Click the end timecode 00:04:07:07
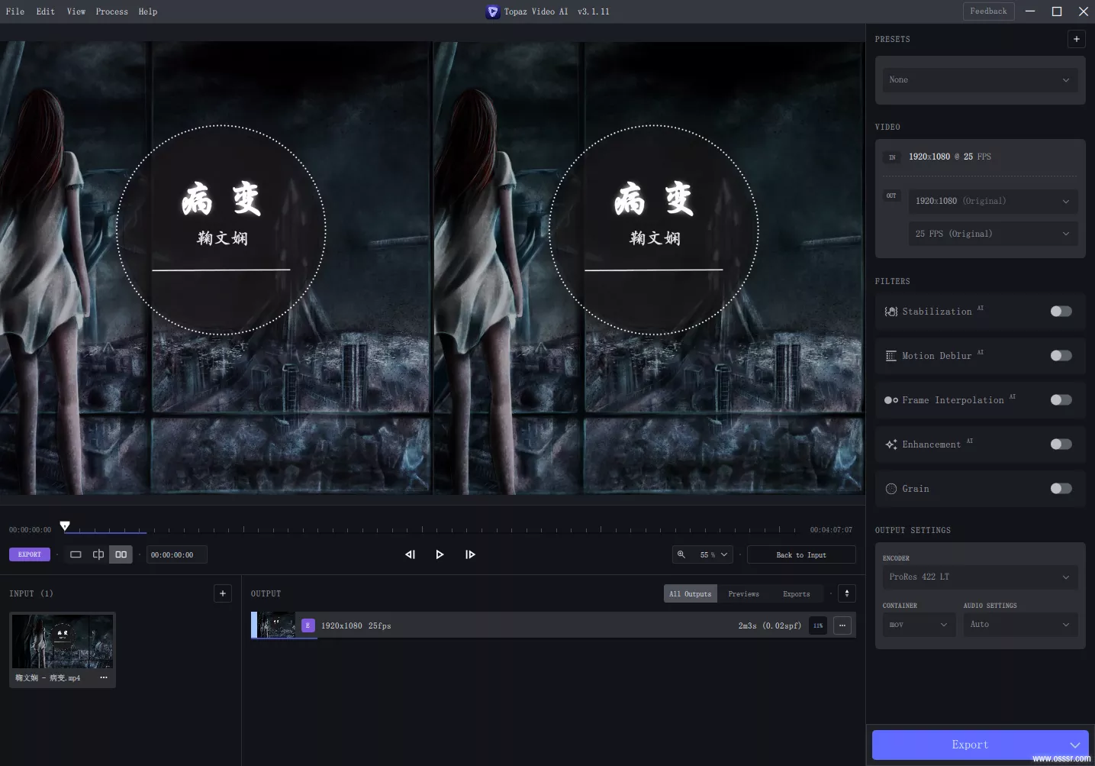 [831, 529]
